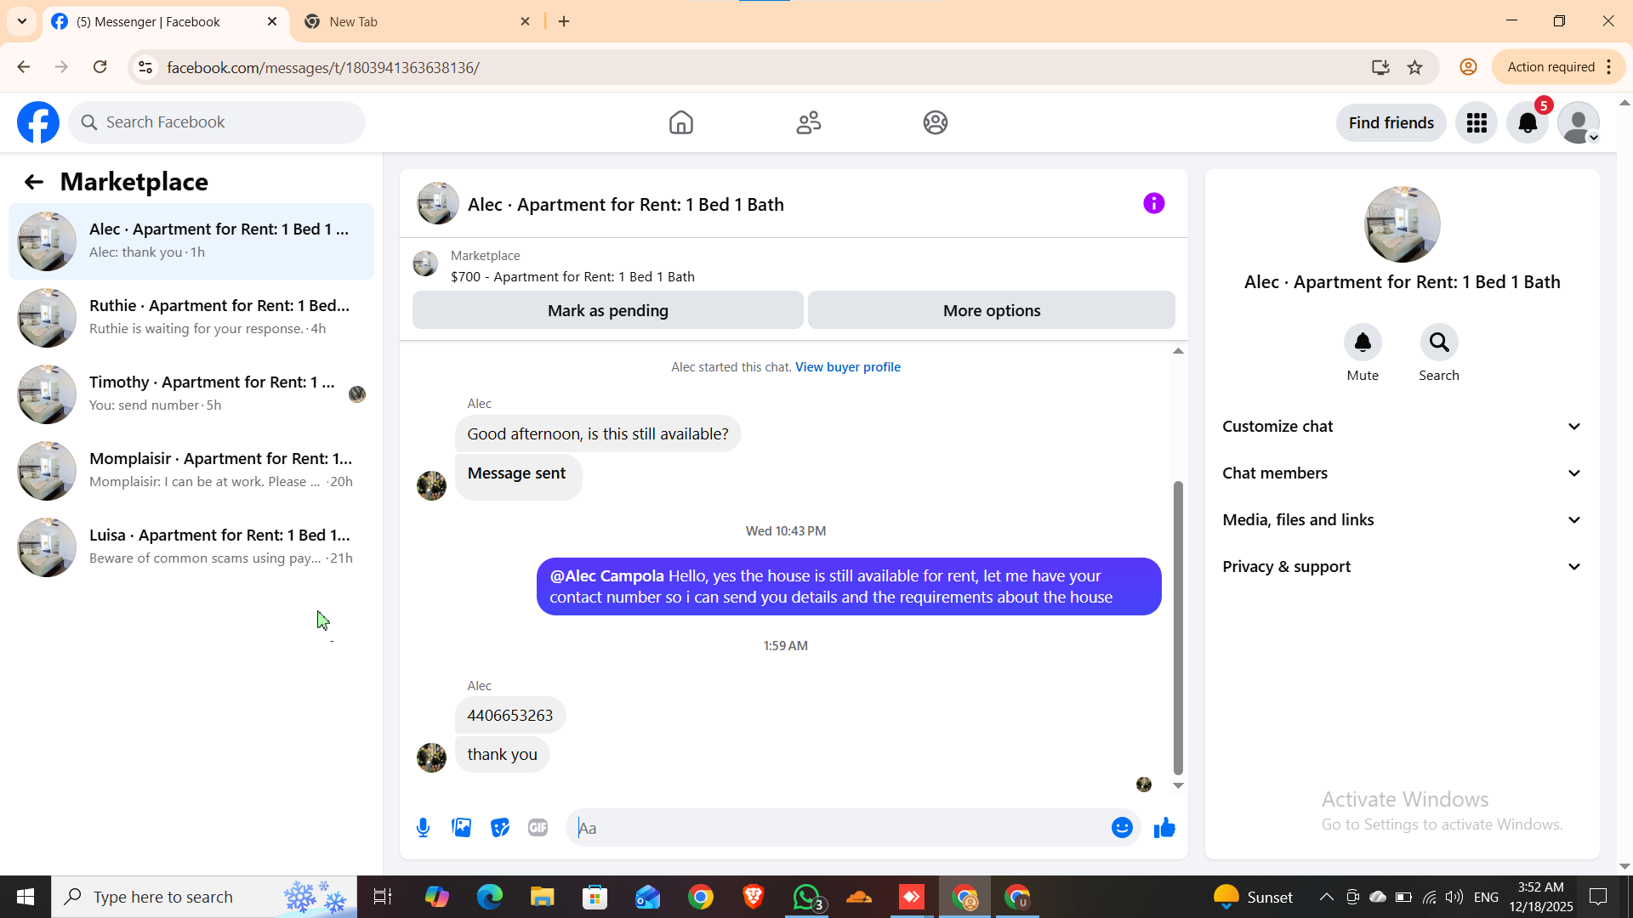1633x918 pixels.
Task: Click the chat message scrollbar thumb
Action: click(1178, 628)
